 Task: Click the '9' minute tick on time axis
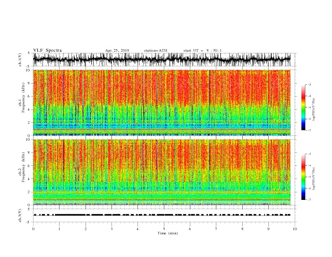[268, 229]
